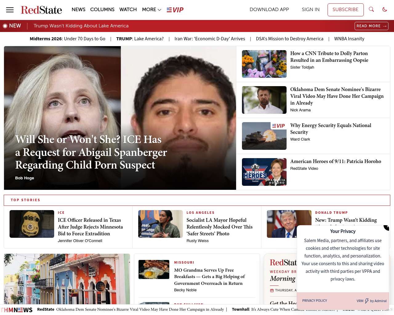Click author Rusty Weiss
The height and width of the screenshot is (315, 394).
click(x=198, y=241)
